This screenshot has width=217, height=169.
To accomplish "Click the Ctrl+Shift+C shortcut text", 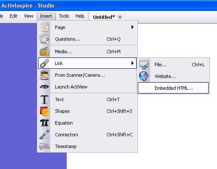I will click(x=119, y=135).
